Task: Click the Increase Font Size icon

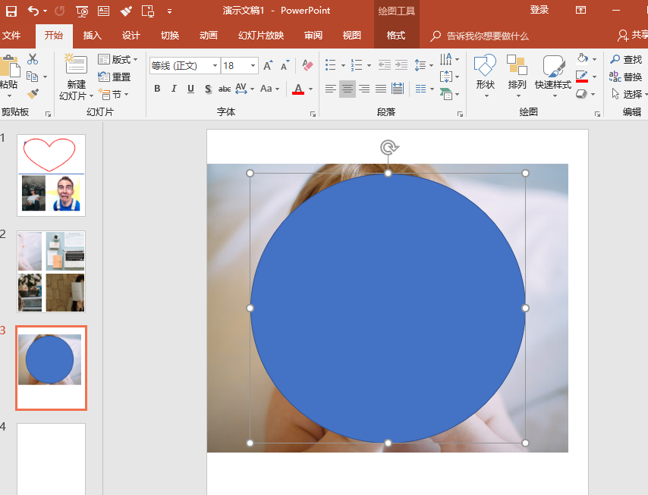Action: click(x=268, y=66)
